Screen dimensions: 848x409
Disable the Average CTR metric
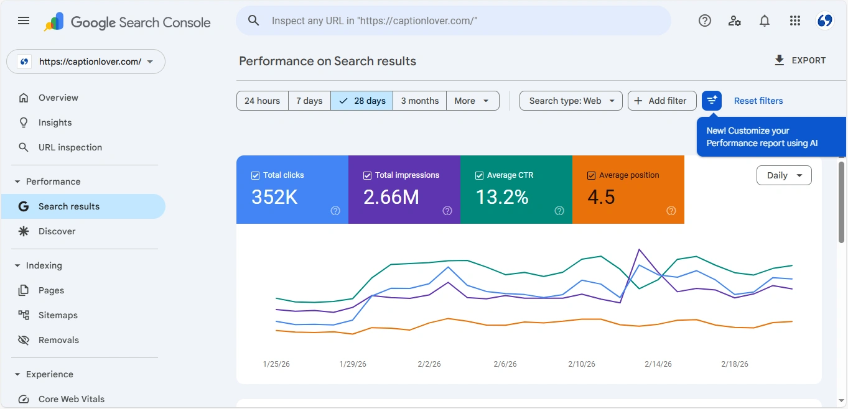pos(479,175)
